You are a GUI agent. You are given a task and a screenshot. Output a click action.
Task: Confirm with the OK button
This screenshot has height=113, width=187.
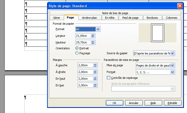pos(115,103)
